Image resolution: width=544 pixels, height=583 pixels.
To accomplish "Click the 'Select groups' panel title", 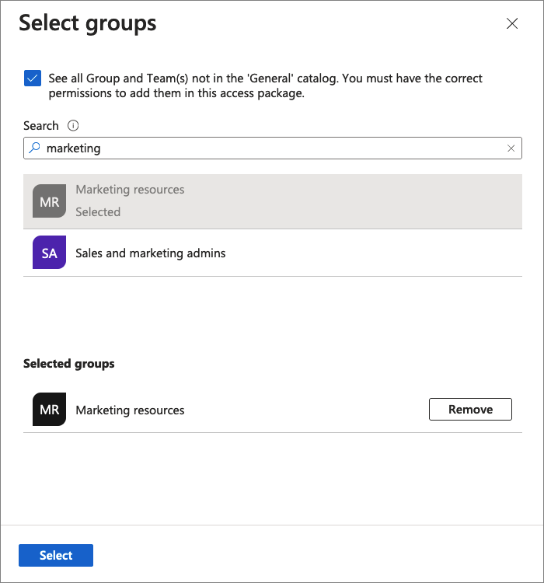I will pyautogui.click(x=88, y=23).
